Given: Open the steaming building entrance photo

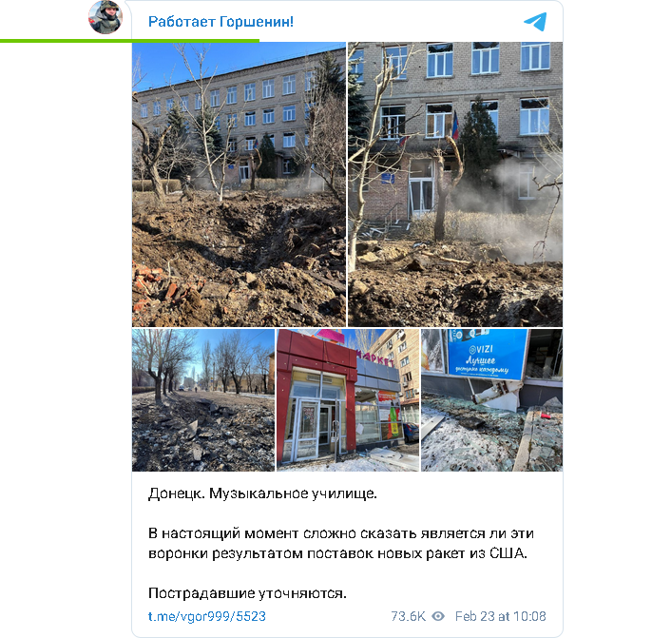Looking at the screenshot, I should pyautogui.click(x=455, y=184).
